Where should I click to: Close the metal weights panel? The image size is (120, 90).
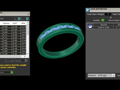[x=28, y=13]
